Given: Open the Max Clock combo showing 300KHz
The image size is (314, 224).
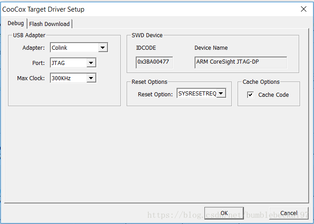Looking at the screenshot, I should (73, 78).
